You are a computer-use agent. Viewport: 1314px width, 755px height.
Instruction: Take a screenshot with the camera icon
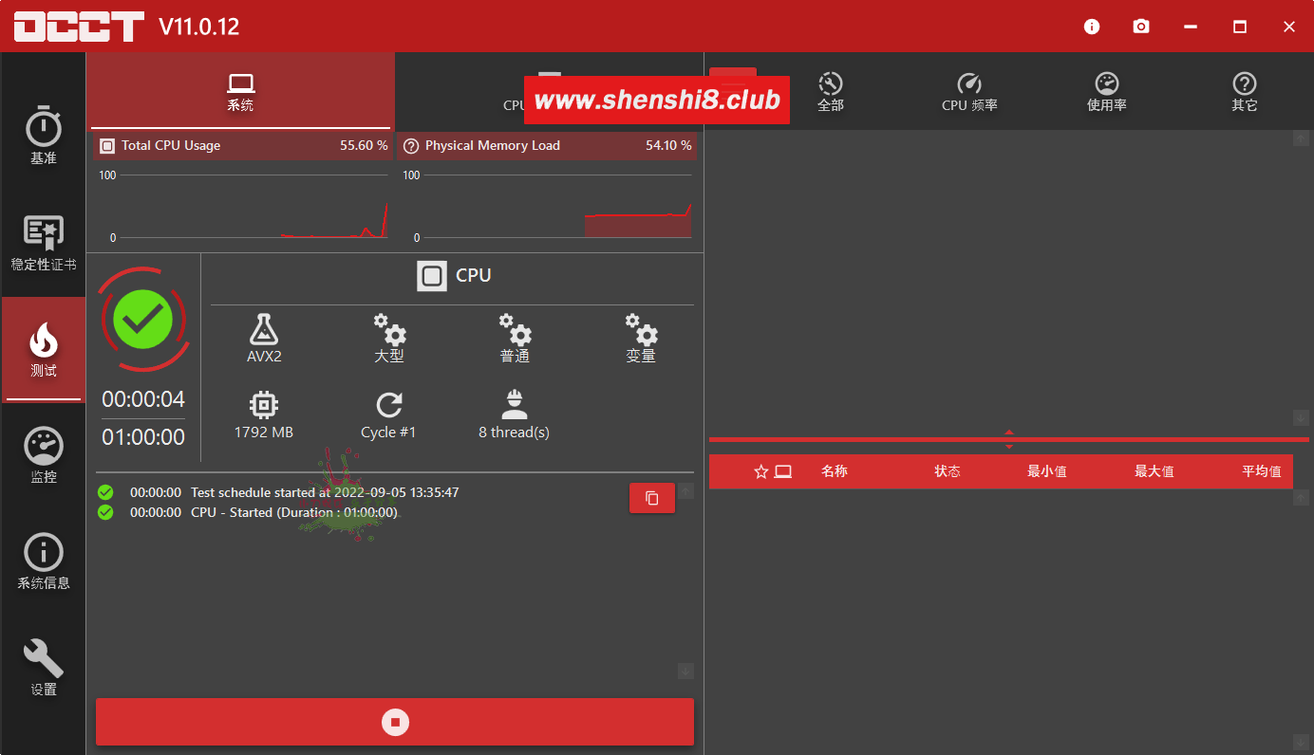[1141, 27]
